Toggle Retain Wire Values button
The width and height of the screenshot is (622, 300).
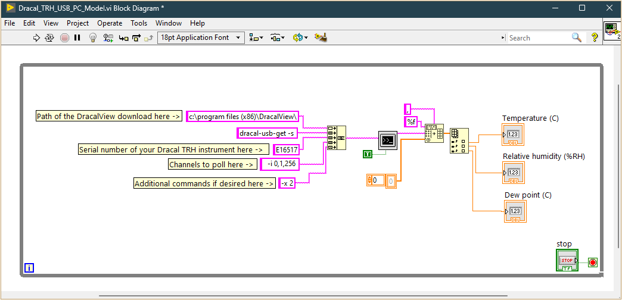(108, 37)
